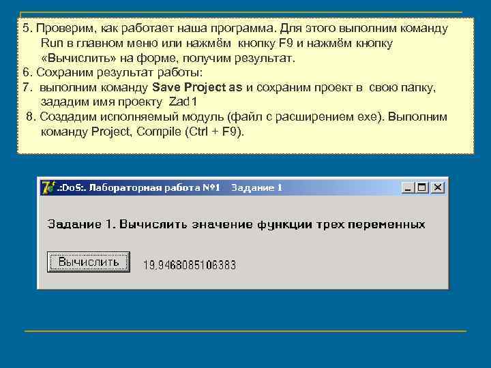Click the Delphi icon in the title bar
The width and height of the screenshot is (491, 368).
[x=48, y=187]
